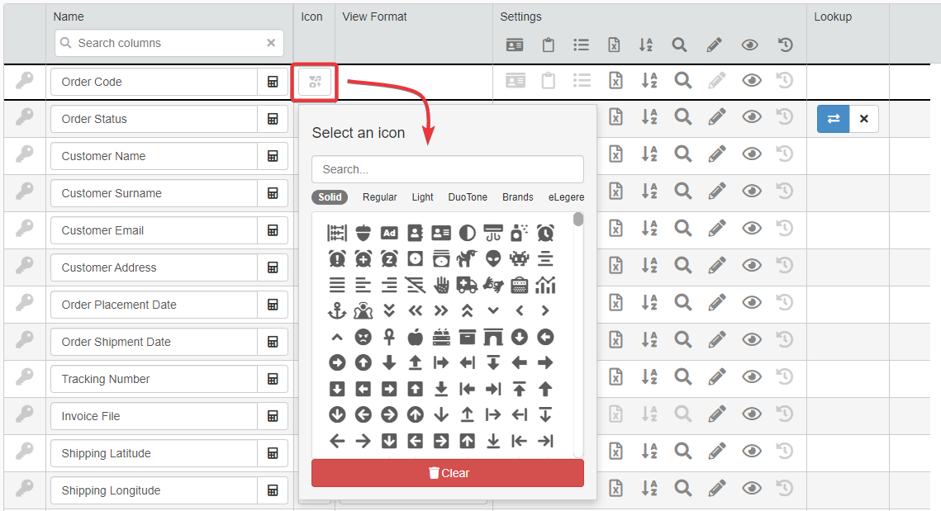Open calculator button beside Tracking Number
Screen dimensions: 941x511
(273, 379)
